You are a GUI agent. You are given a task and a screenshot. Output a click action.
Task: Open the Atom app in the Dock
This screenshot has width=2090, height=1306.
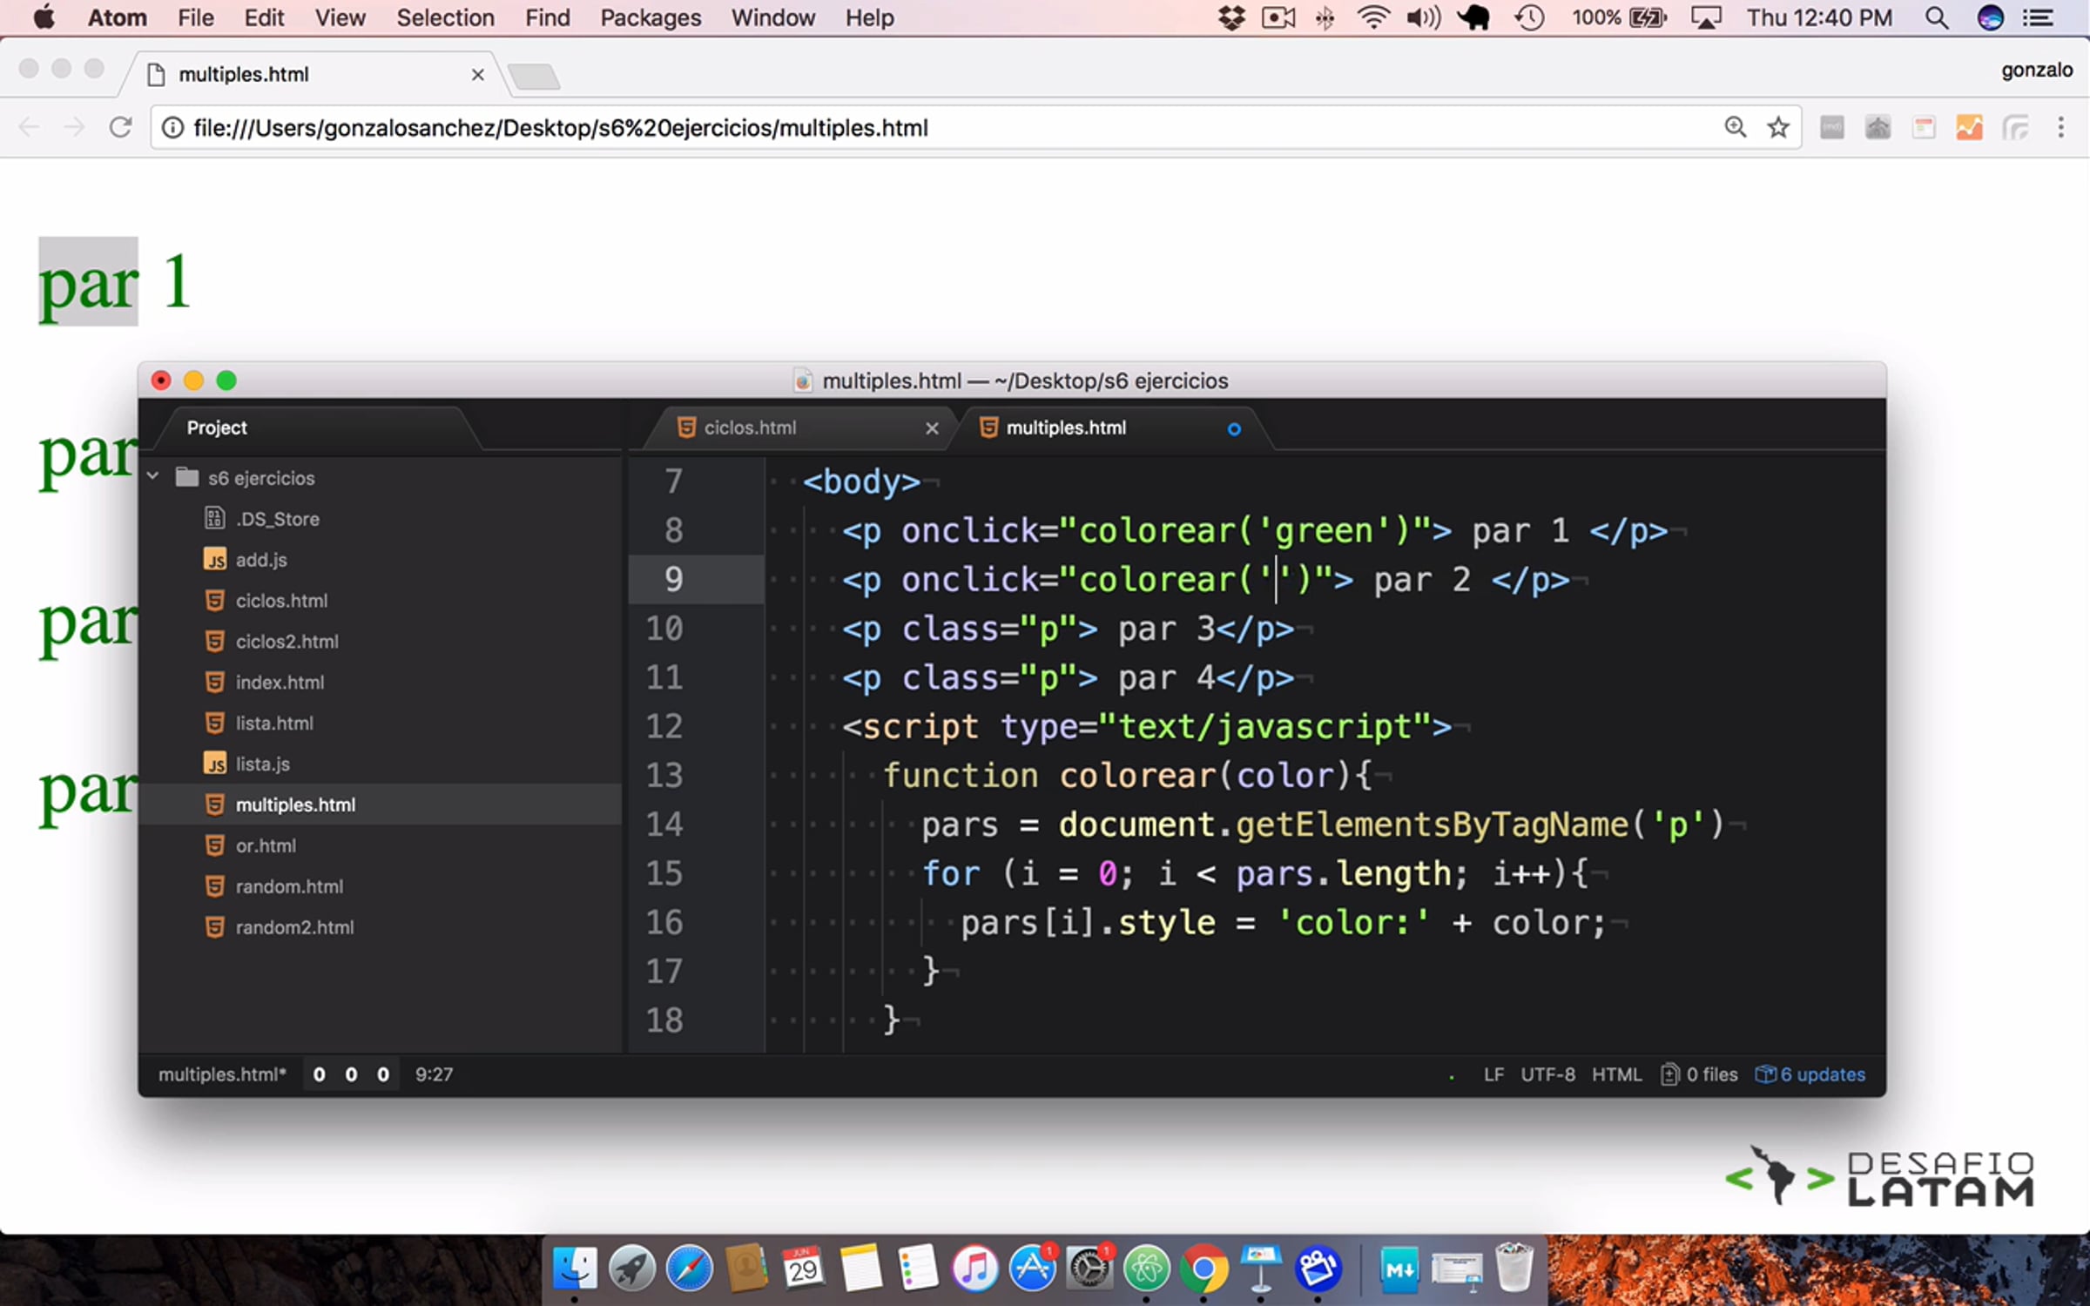(x=1146, y=1269)
